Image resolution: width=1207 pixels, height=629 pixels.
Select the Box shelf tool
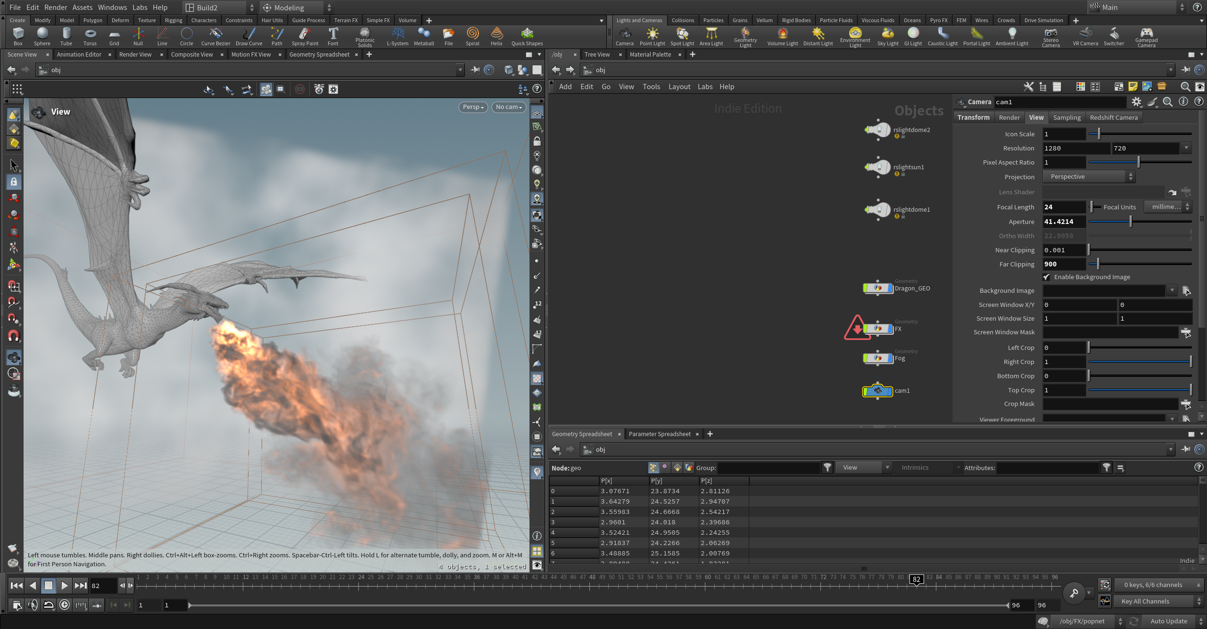(18, 36)
